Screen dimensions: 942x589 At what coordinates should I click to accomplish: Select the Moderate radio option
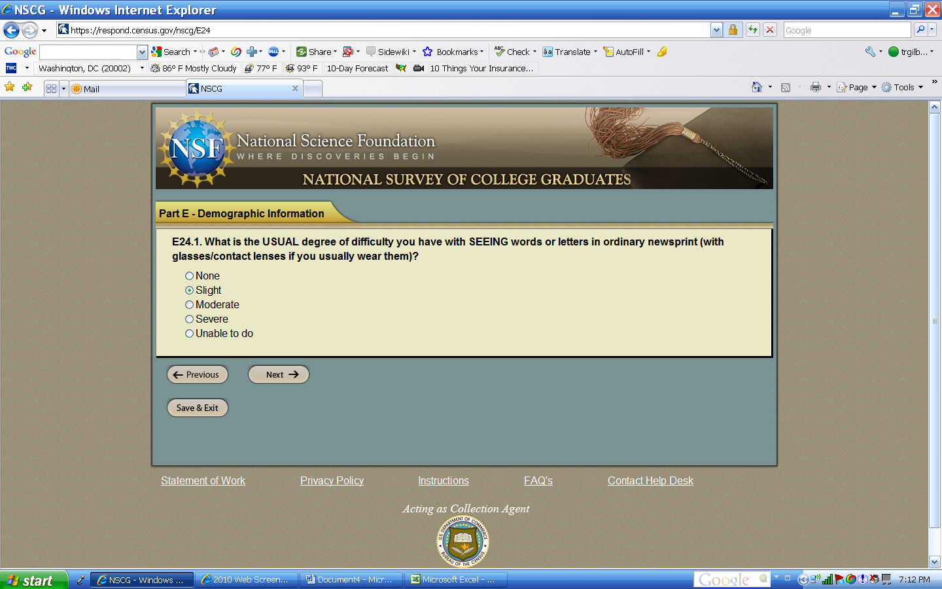tap(189, 305)
